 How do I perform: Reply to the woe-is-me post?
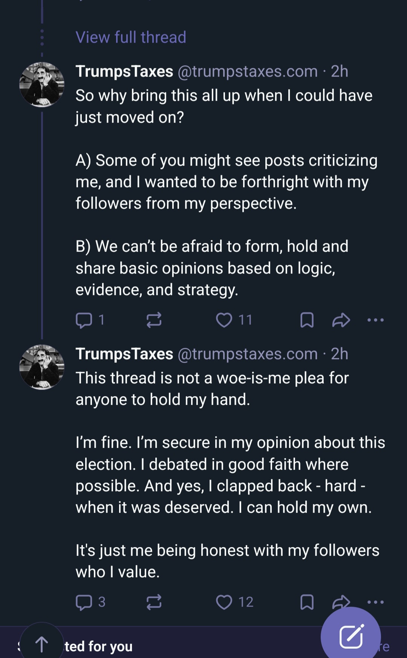[84, 602]
